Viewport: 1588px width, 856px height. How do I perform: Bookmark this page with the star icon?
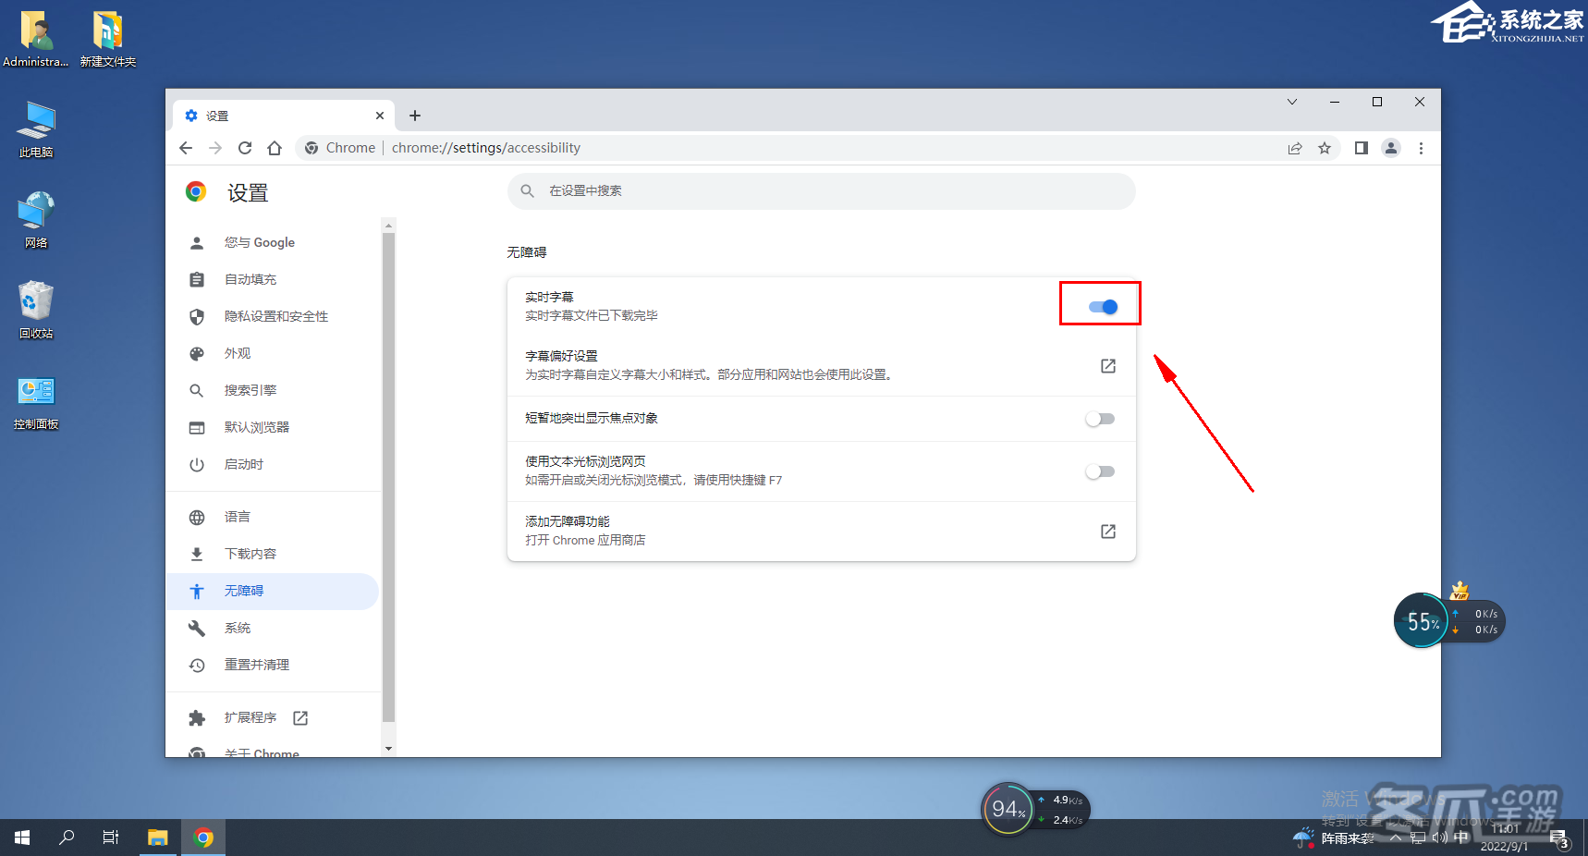coord(1325,148)
